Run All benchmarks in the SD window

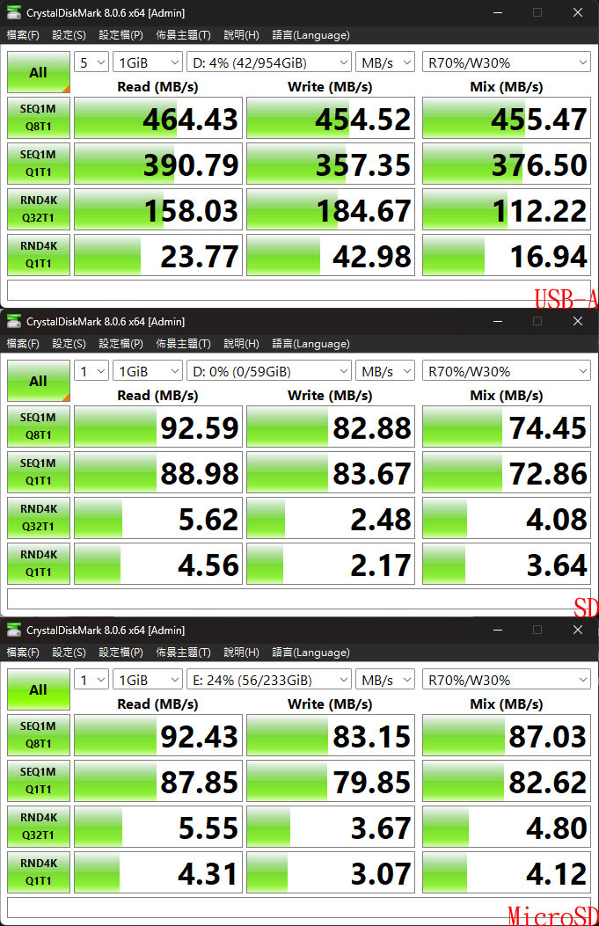coord(39,381)
